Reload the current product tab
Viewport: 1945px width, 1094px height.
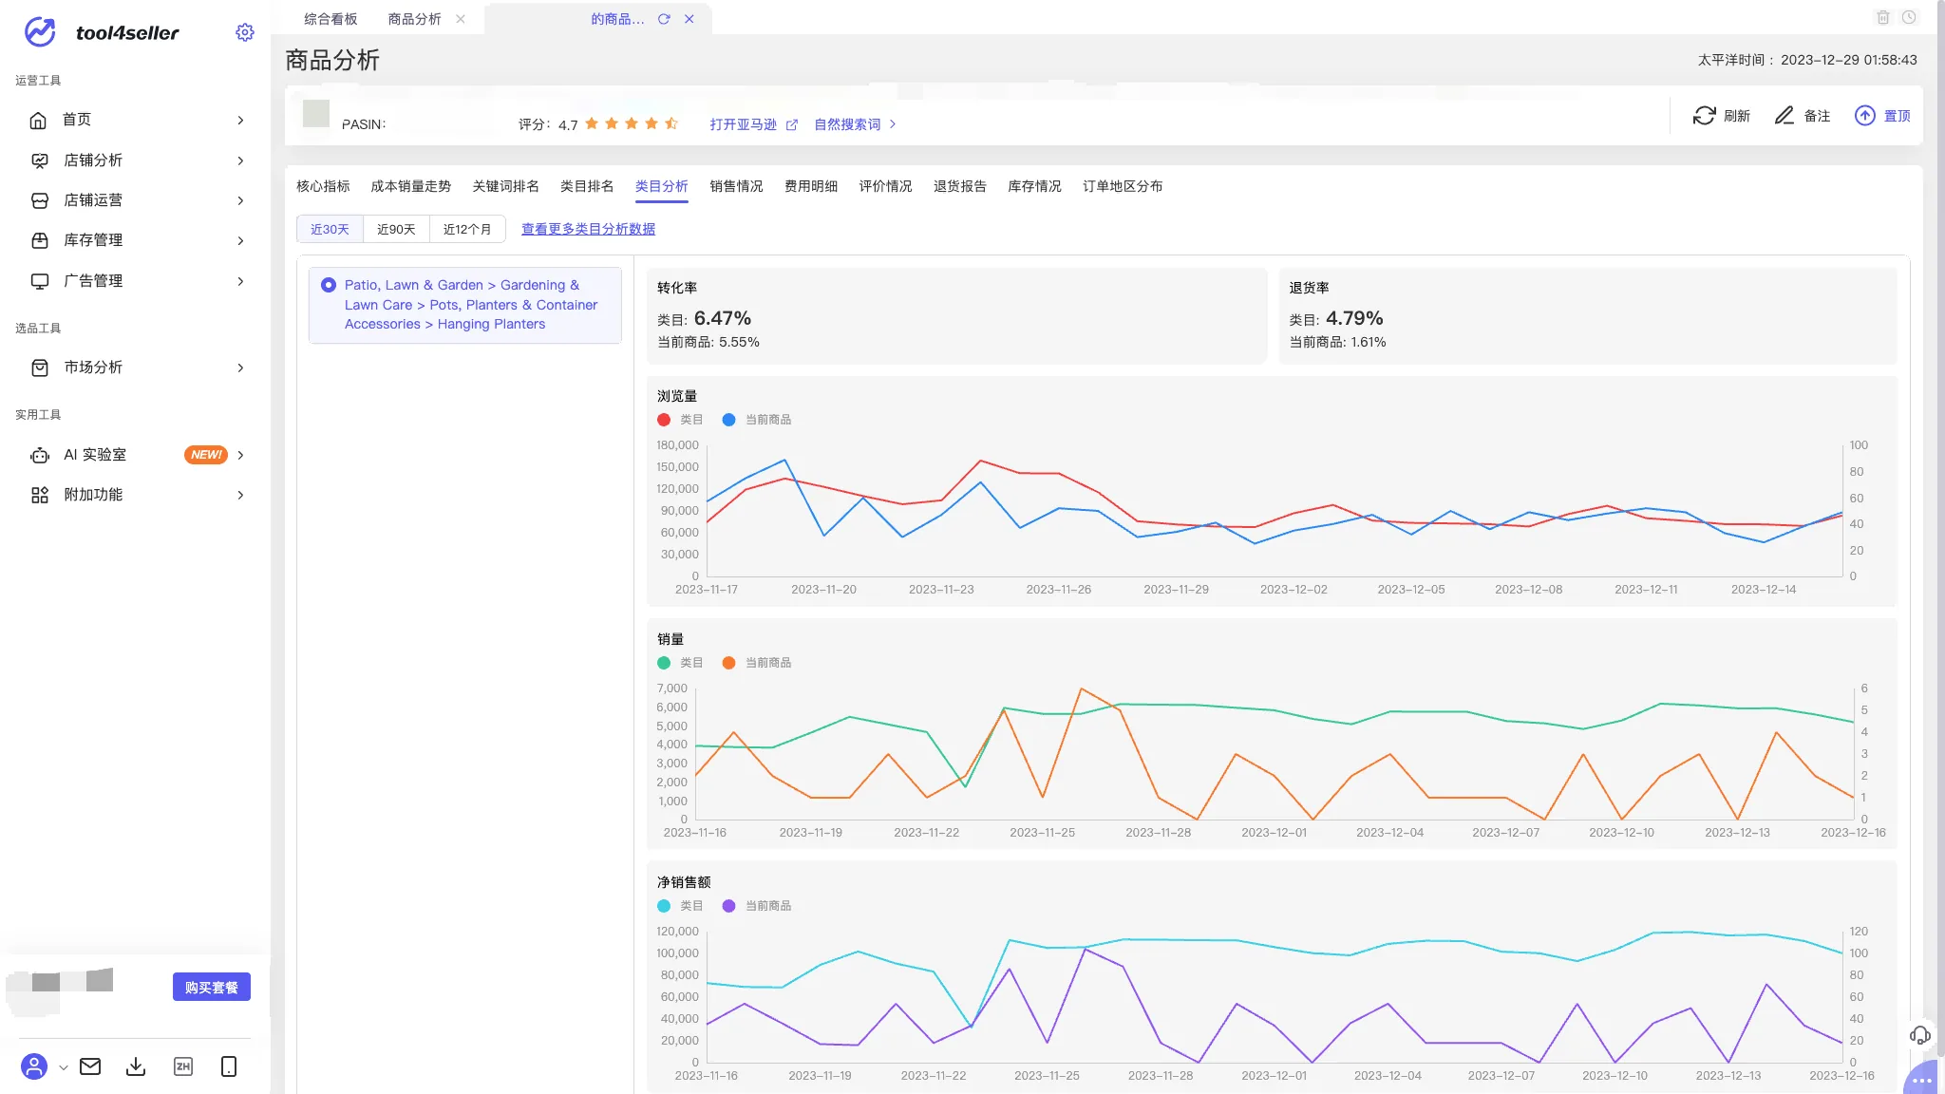(x=664, y=19)
